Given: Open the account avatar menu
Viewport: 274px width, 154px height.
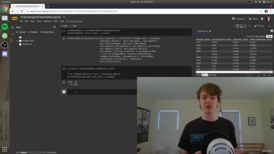Looking at the screenshot, I should point(268,19).
